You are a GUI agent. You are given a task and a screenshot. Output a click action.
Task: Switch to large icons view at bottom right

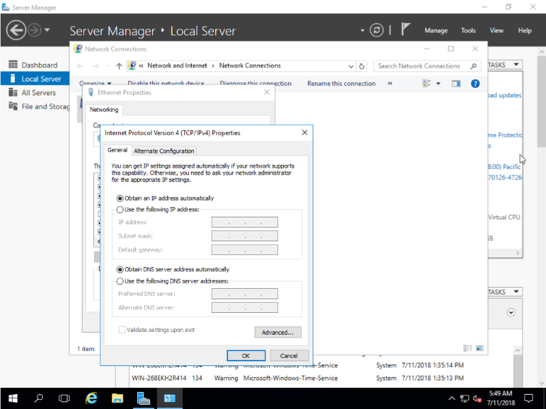[480, 348]
